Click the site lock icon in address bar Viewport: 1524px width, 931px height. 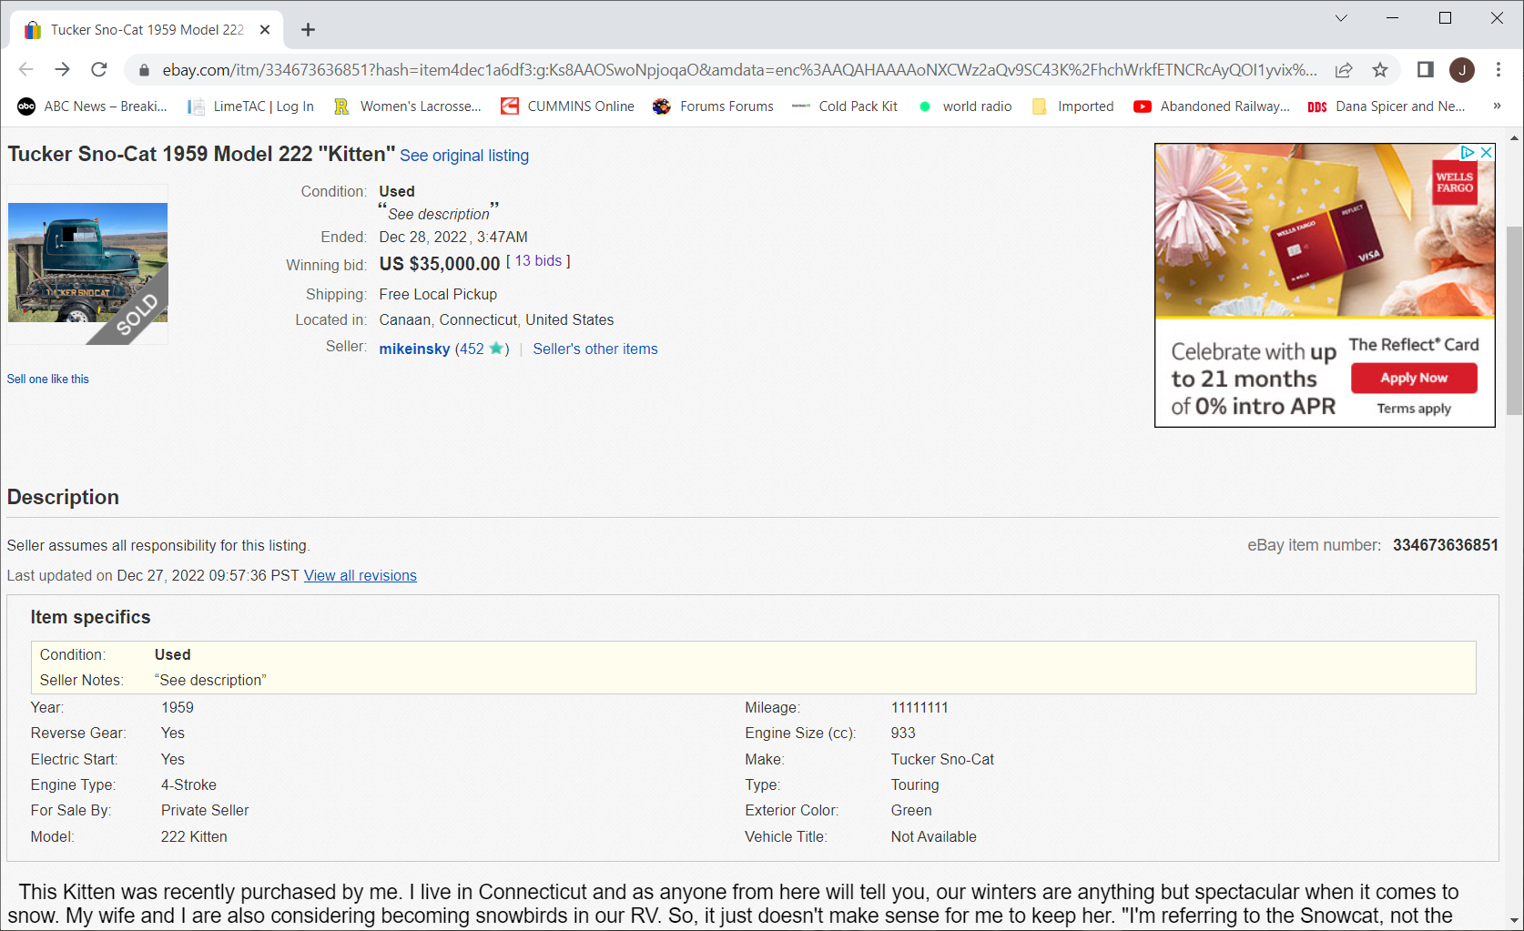tap(144, 70)
